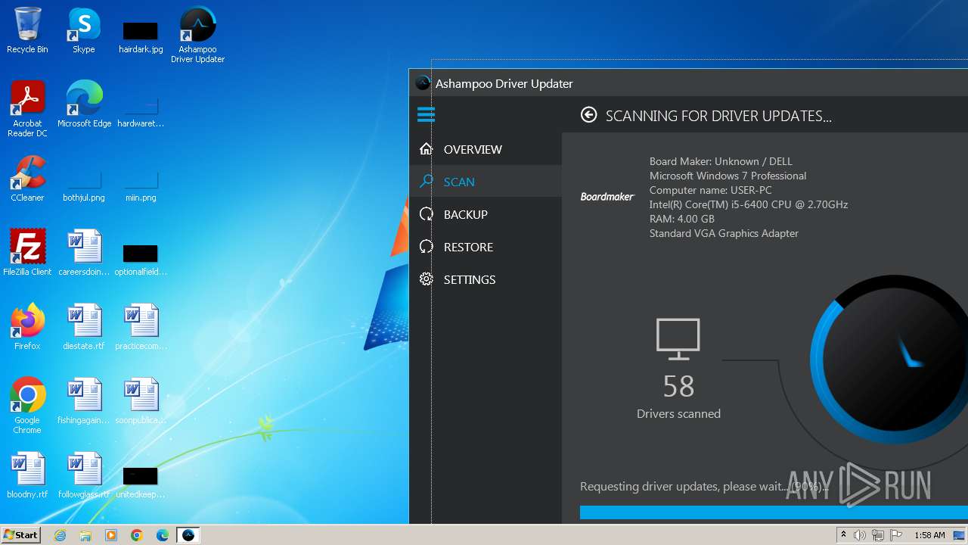Click the monitor icon above drivers scanned
This screenshot has height=545, width=968.
pos(678,339)
